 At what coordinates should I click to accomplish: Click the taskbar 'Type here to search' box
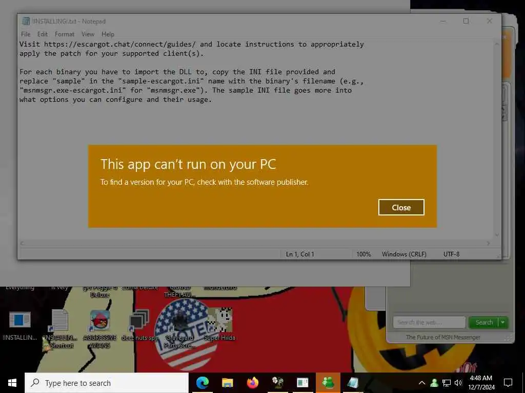click(x=107, y=383)
